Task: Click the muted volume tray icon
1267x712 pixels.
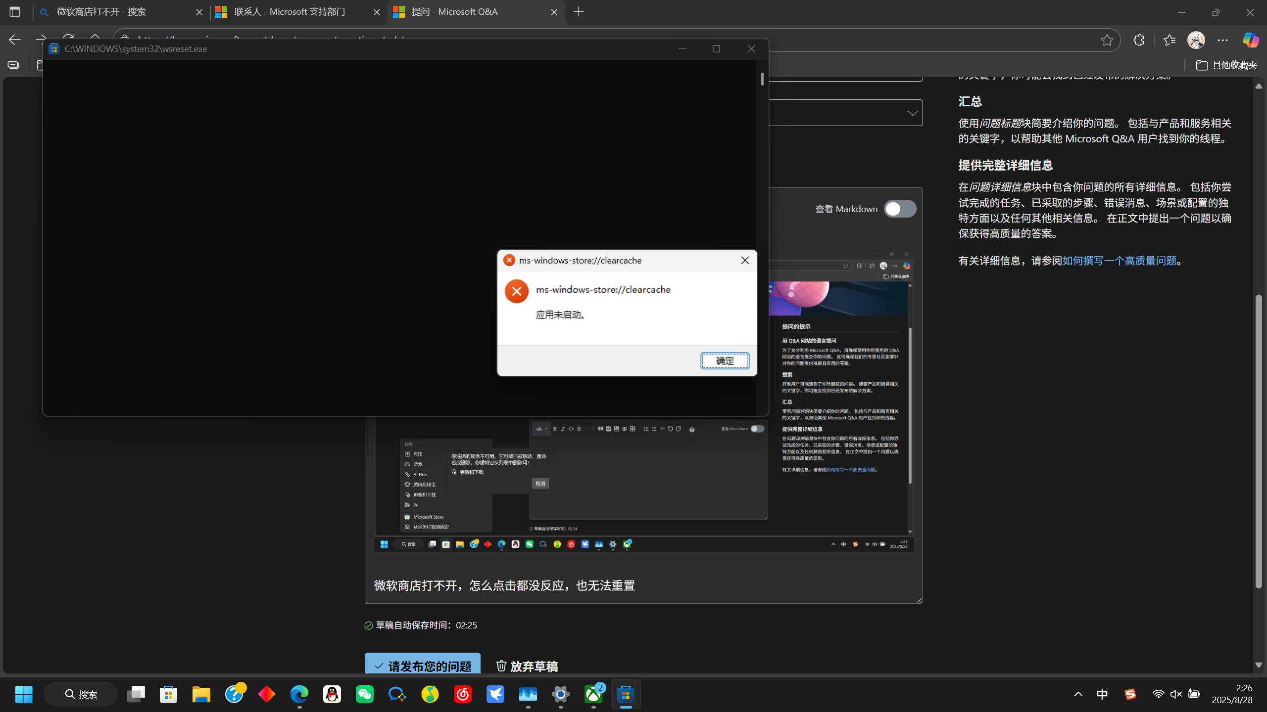Action: coord(1176,694)
